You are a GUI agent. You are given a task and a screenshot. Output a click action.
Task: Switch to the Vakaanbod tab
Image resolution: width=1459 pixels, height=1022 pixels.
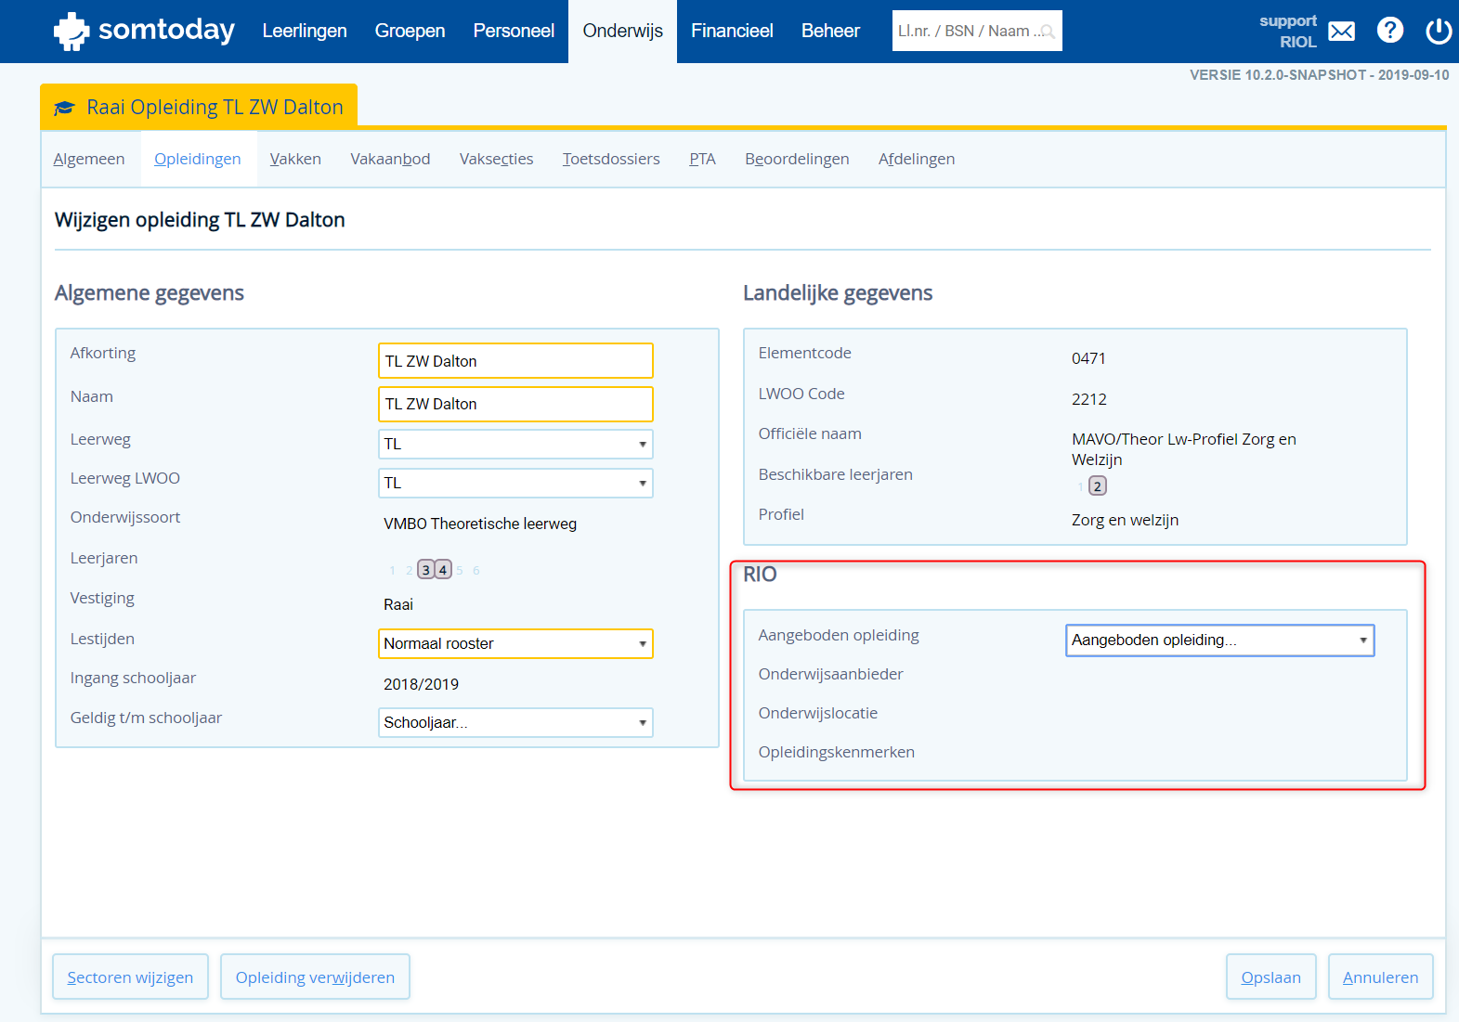pyautogui.click(x=390, y=160)
